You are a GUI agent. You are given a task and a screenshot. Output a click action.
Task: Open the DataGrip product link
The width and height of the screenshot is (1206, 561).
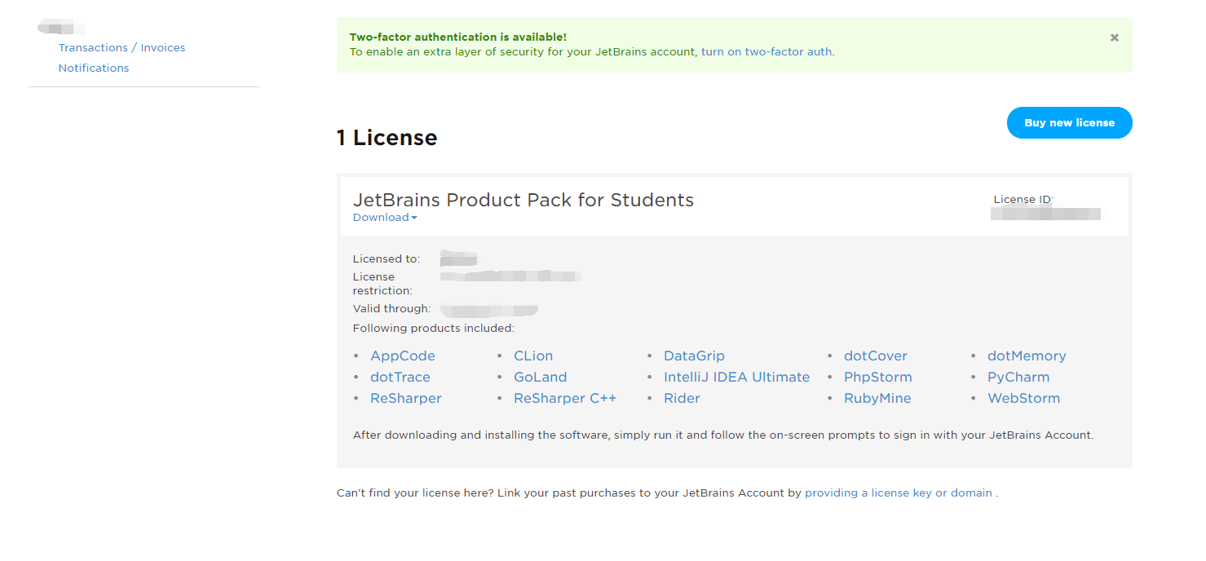coord(694,356)
